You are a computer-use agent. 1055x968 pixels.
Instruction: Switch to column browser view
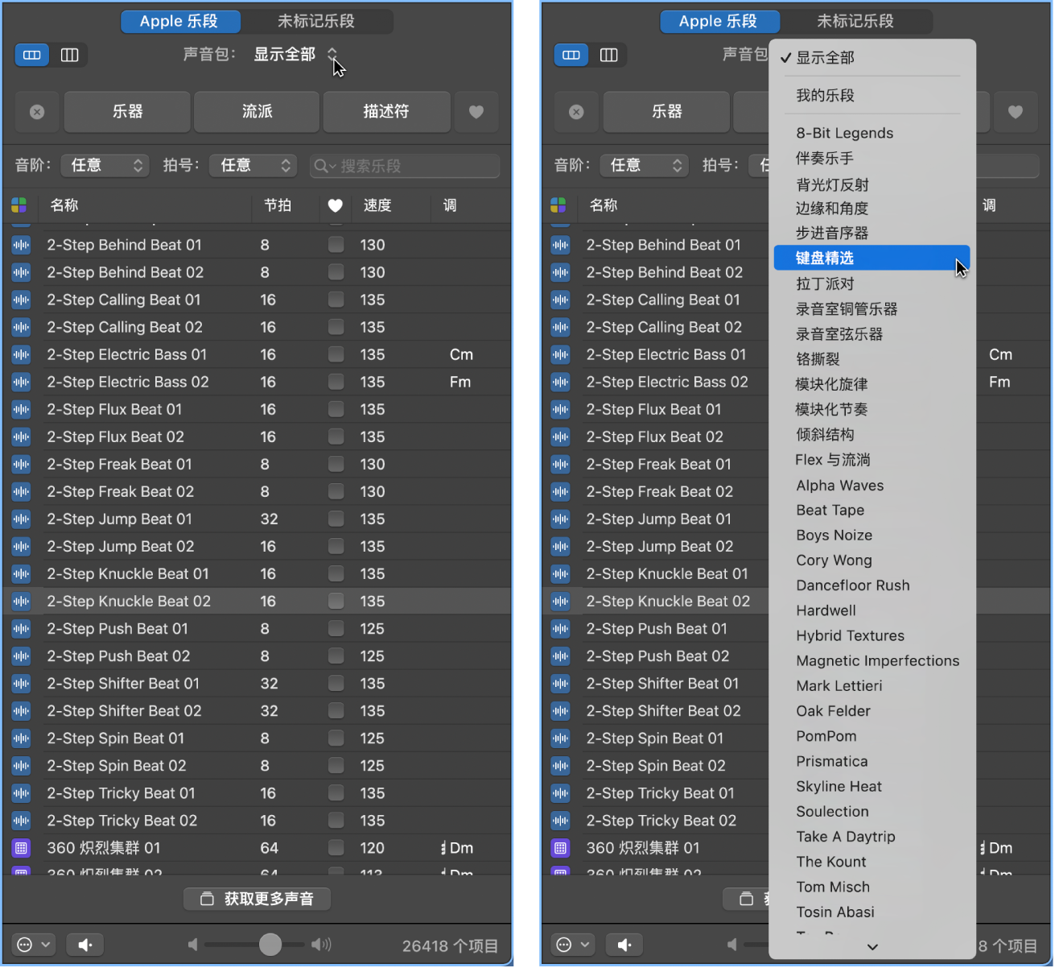point(70,55)
